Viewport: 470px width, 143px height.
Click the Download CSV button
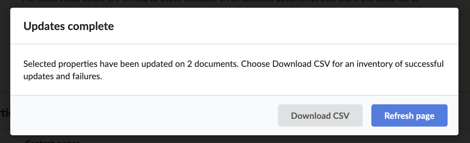coord(320,115)
